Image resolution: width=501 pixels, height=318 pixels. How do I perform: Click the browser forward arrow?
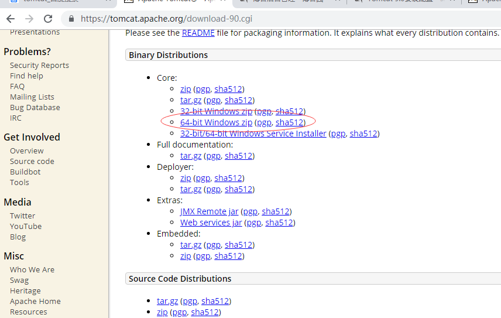[x=29, y=19]
